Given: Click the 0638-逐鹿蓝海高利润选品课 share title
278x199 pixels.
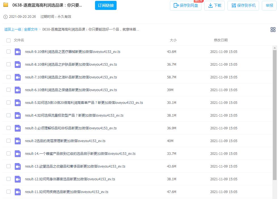Looking at the screenshot, I should (x=47, y=5).
